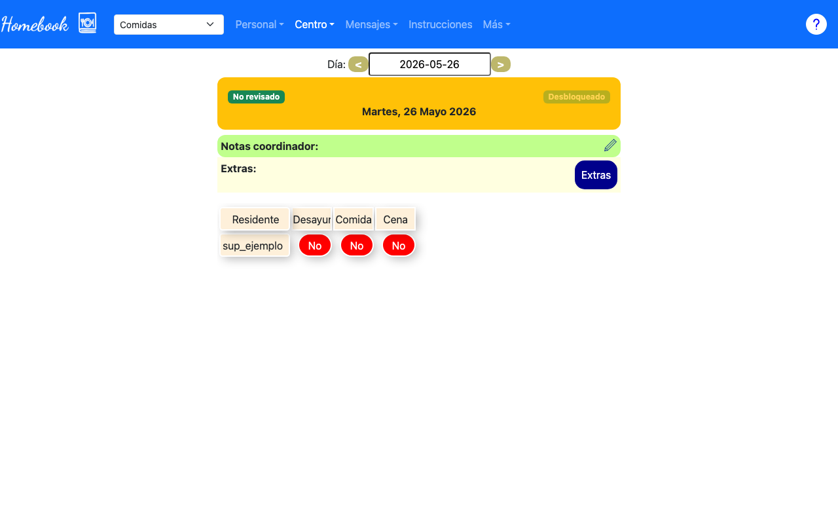Go to previous day
838x524 pixels.
point(358,64)
